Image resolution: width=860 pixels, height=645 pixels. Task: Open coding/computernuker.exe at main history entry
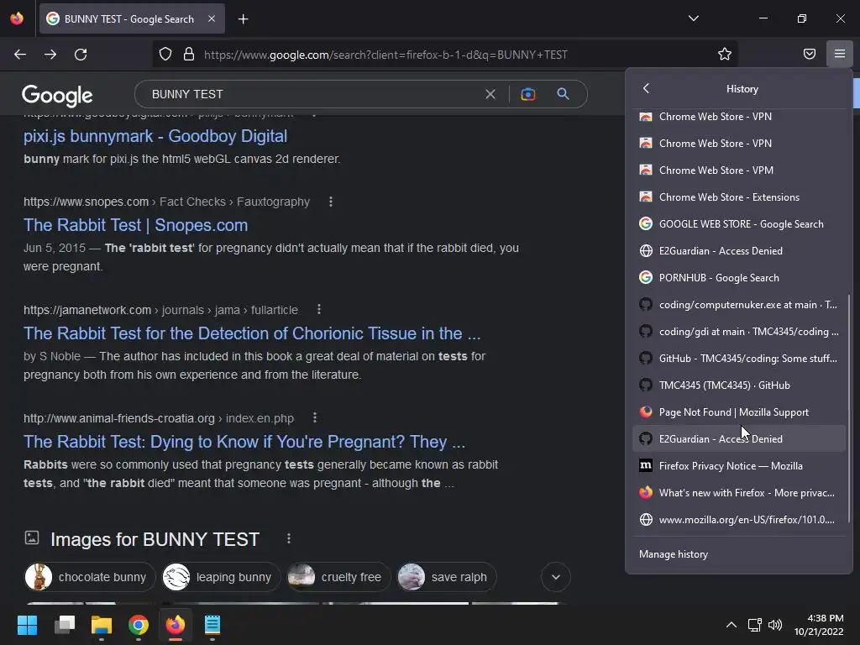739,304
